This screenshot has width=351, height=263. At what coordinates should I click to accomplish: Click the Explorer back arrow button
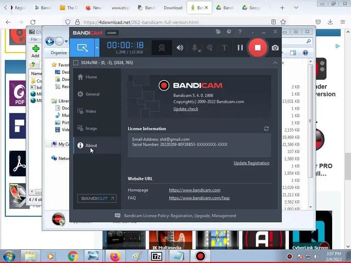(x=50, y=41)
